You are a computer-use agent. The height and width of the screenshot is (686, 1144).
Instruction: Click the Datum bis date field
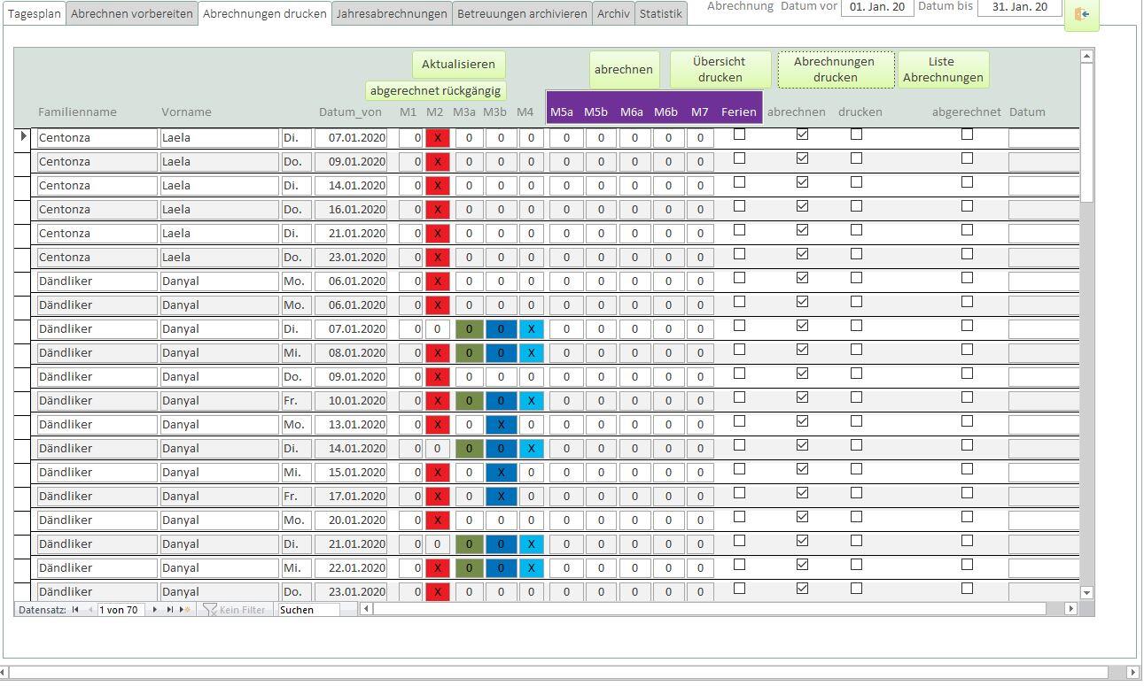pos(1018,7)
